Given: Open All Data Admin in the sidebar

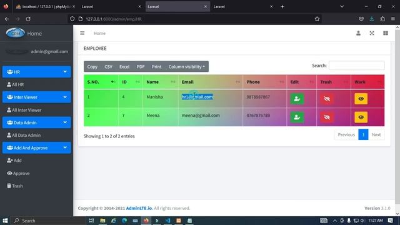Looking at the screenshot, I should [24, 135].
